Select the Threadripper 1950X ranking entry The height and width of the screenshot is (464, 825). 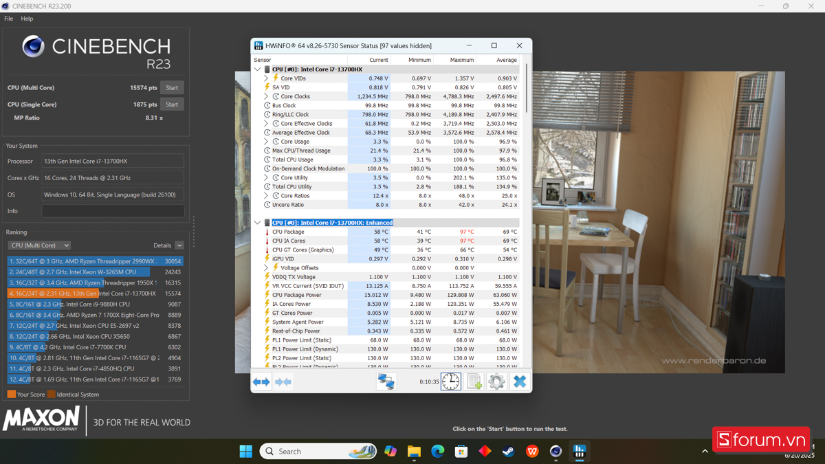pos(96,283)
